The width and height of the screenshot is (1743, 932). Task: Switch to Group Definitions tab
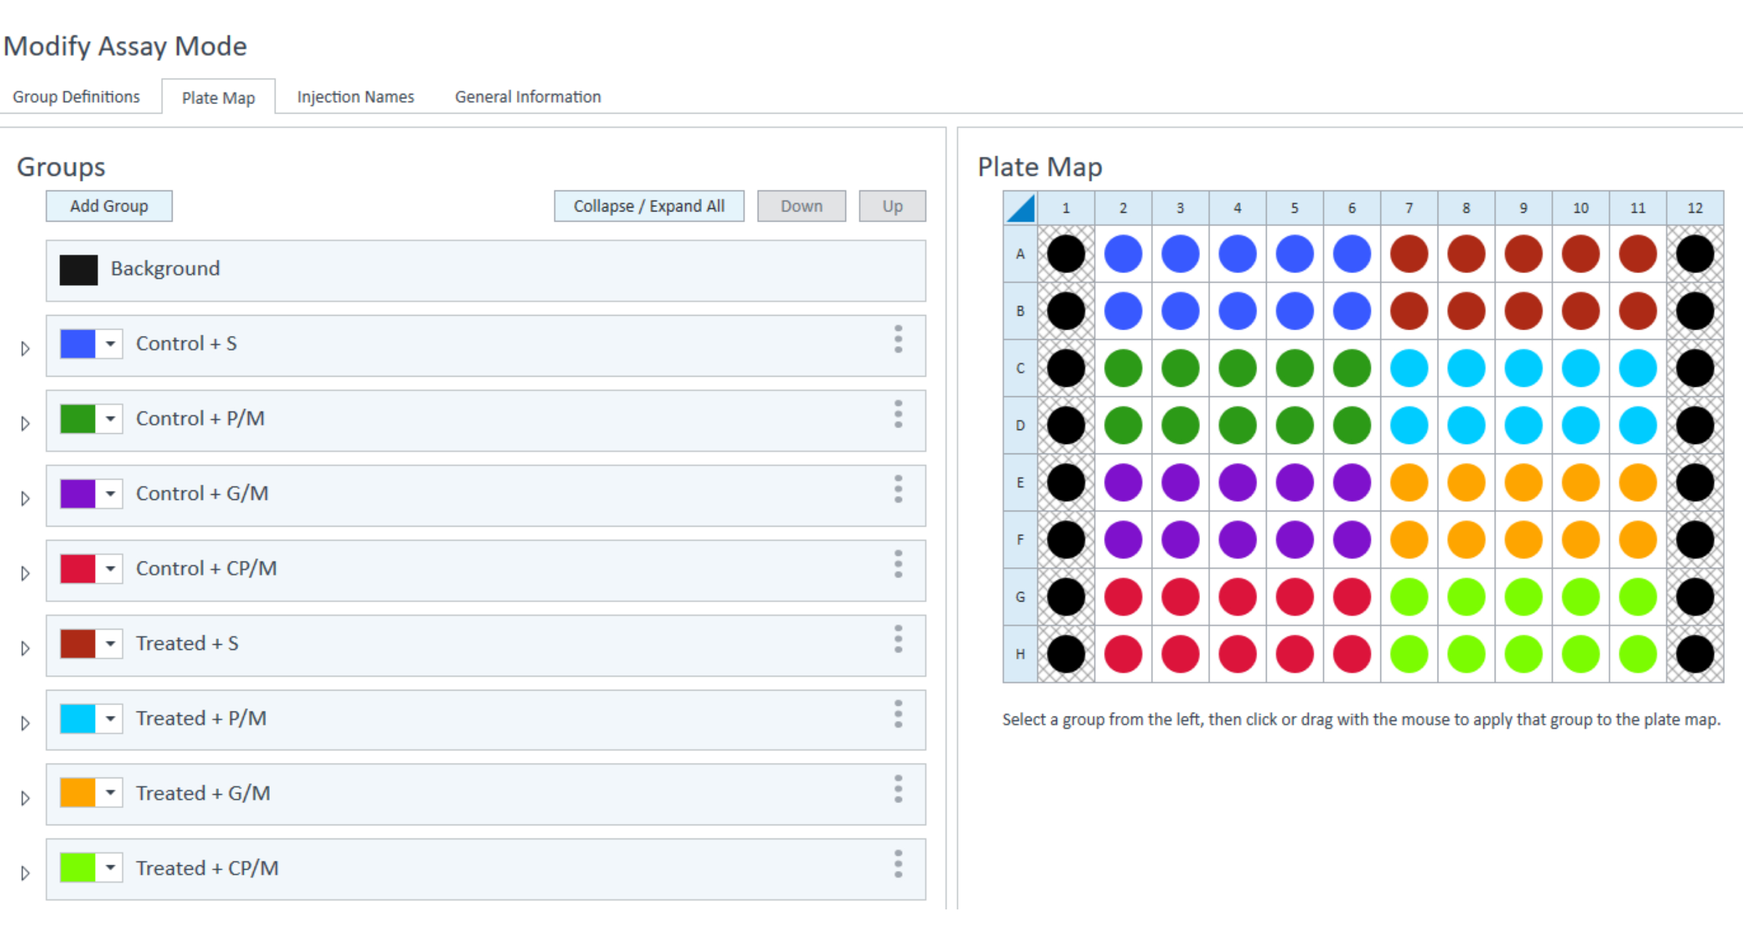click(x=76, y=97)
